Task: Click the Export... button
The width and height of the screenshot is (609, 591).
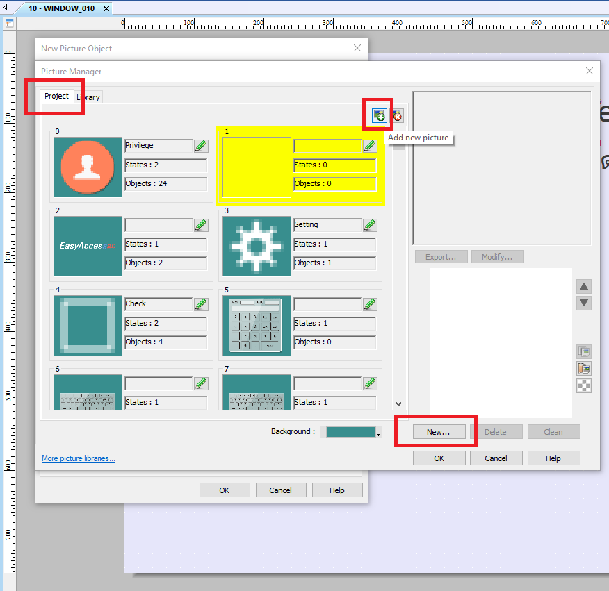Action: pyautogui.click(x=441, y=256)
